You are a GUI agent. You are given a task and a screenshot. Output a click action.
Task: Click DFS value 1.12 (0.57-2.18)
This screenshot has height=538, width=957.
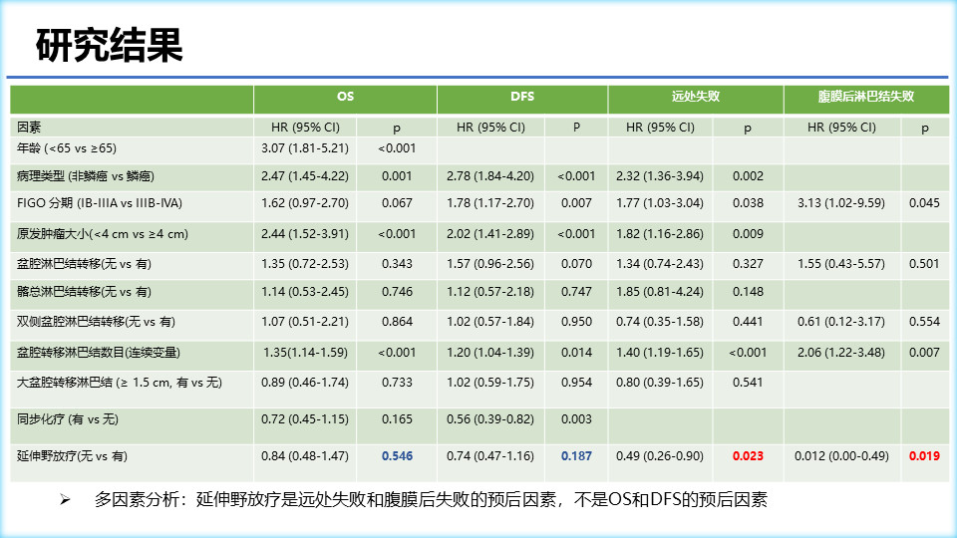click(490, 292)
